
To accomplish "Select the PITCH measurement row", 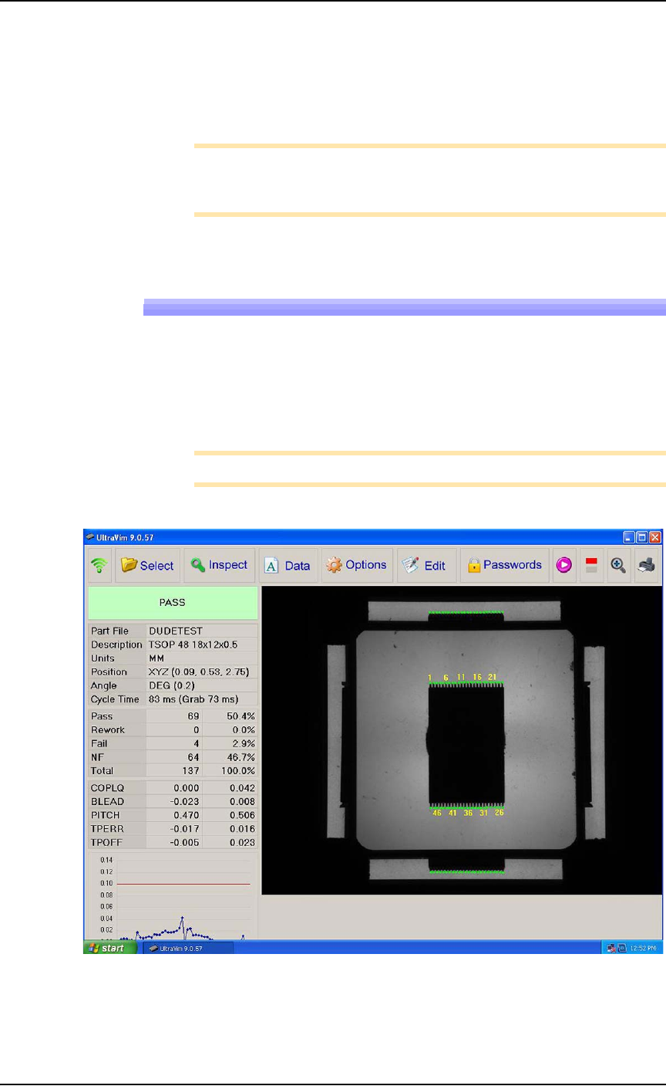I will tap(173, 815).
